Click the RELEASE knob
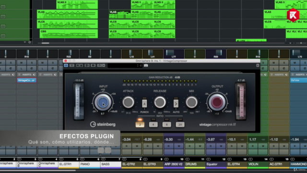Image resolution: width=307 pixels, height=173 pixels. (160, 102)
